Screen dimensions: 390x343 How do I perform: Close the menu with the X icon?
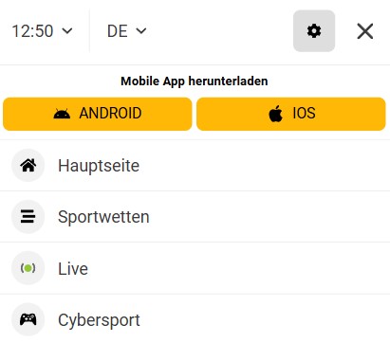coord(365,31)
